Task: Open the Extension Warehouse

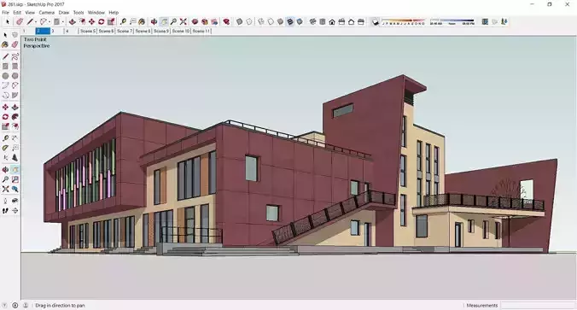Action: (205, 21)
